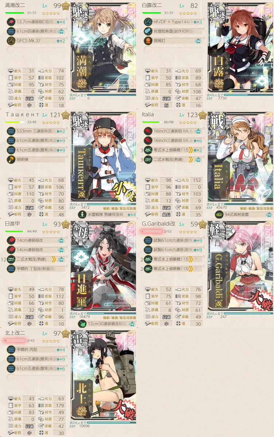The width and height of the screenshot is (274, 437).
Task: Open the 12.7cm連装砲D型改 equipment slot
Action: tap(36, 22)
